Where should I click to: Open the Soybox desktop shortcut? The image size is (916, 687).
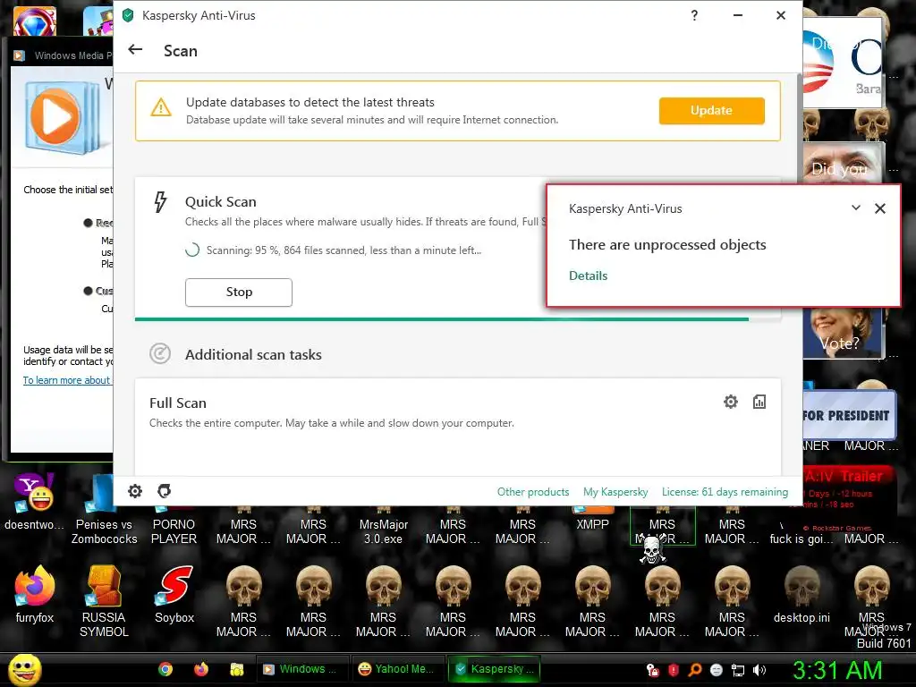(174, 594)
